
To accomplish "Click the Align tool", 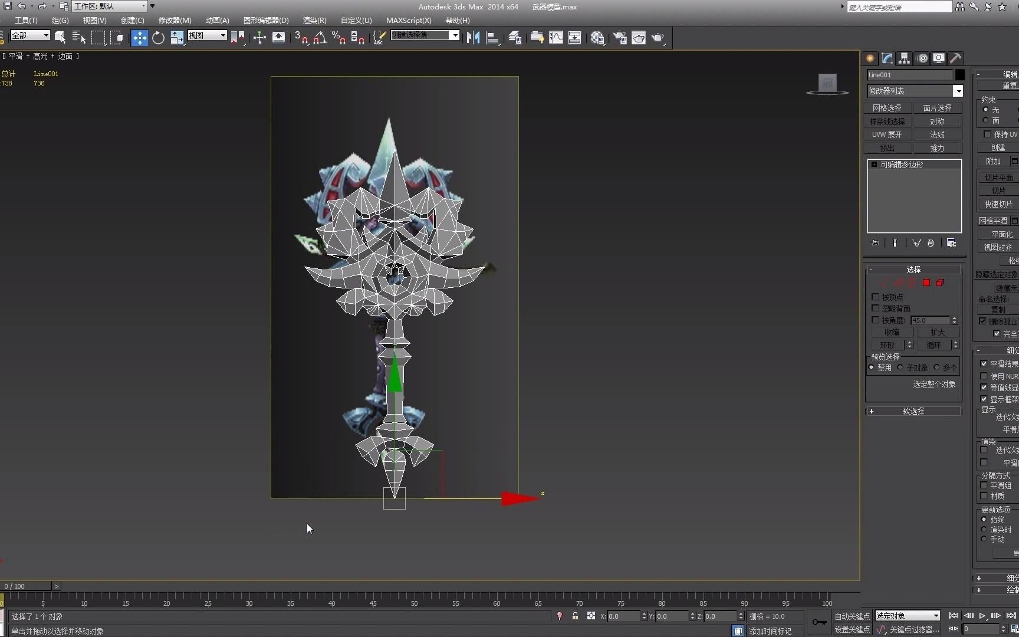I will [x=492, y=38].
